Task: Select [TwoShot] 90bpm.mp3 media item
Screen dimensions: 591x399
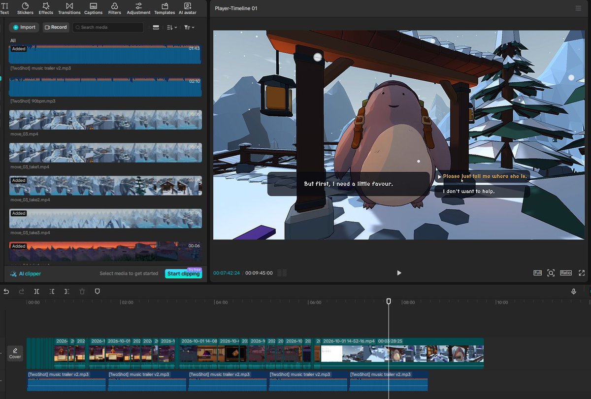Action: click(x=105, y=87)
